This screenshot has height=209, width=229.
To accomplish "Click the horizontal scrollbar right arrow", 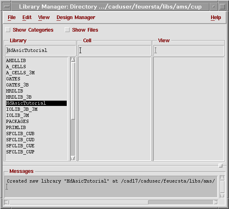I will pos(216,202).
